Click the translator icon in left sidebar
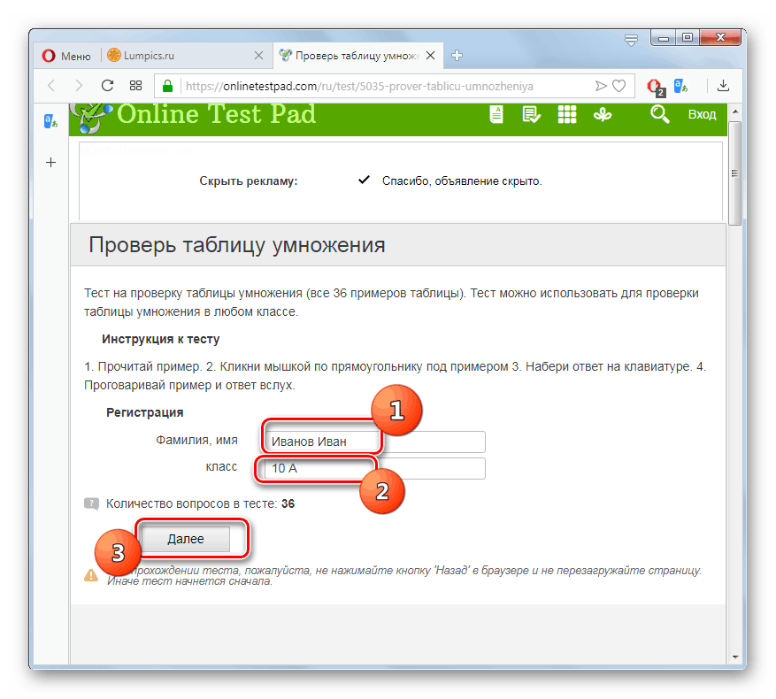The height and width of the screenshot is (699, 776). [50, 121]
